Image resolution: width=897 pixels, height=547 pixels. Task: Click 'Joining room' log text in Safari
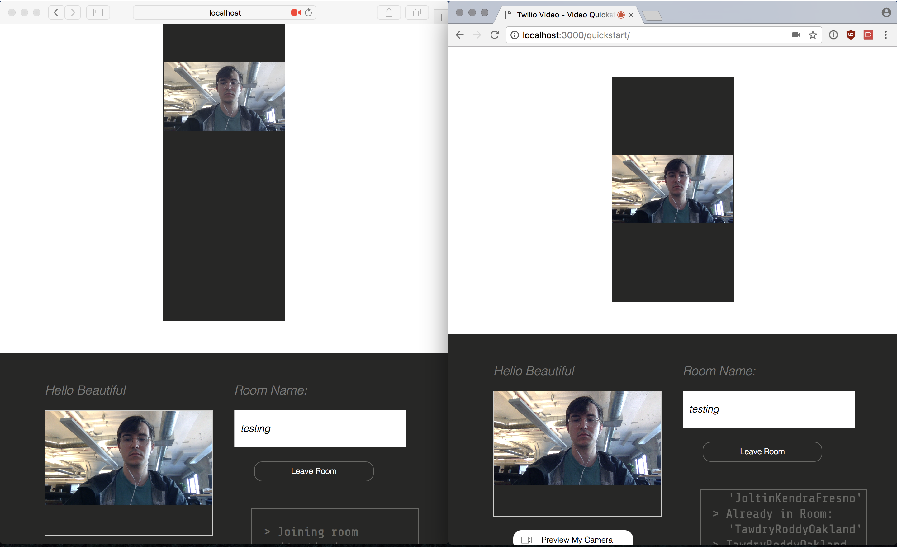point(318,532)
